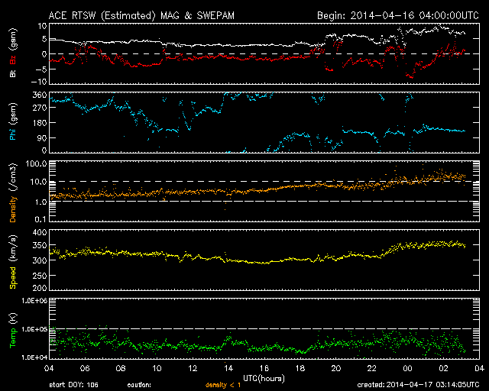Select the white Bt axis label

click(13, 73)
